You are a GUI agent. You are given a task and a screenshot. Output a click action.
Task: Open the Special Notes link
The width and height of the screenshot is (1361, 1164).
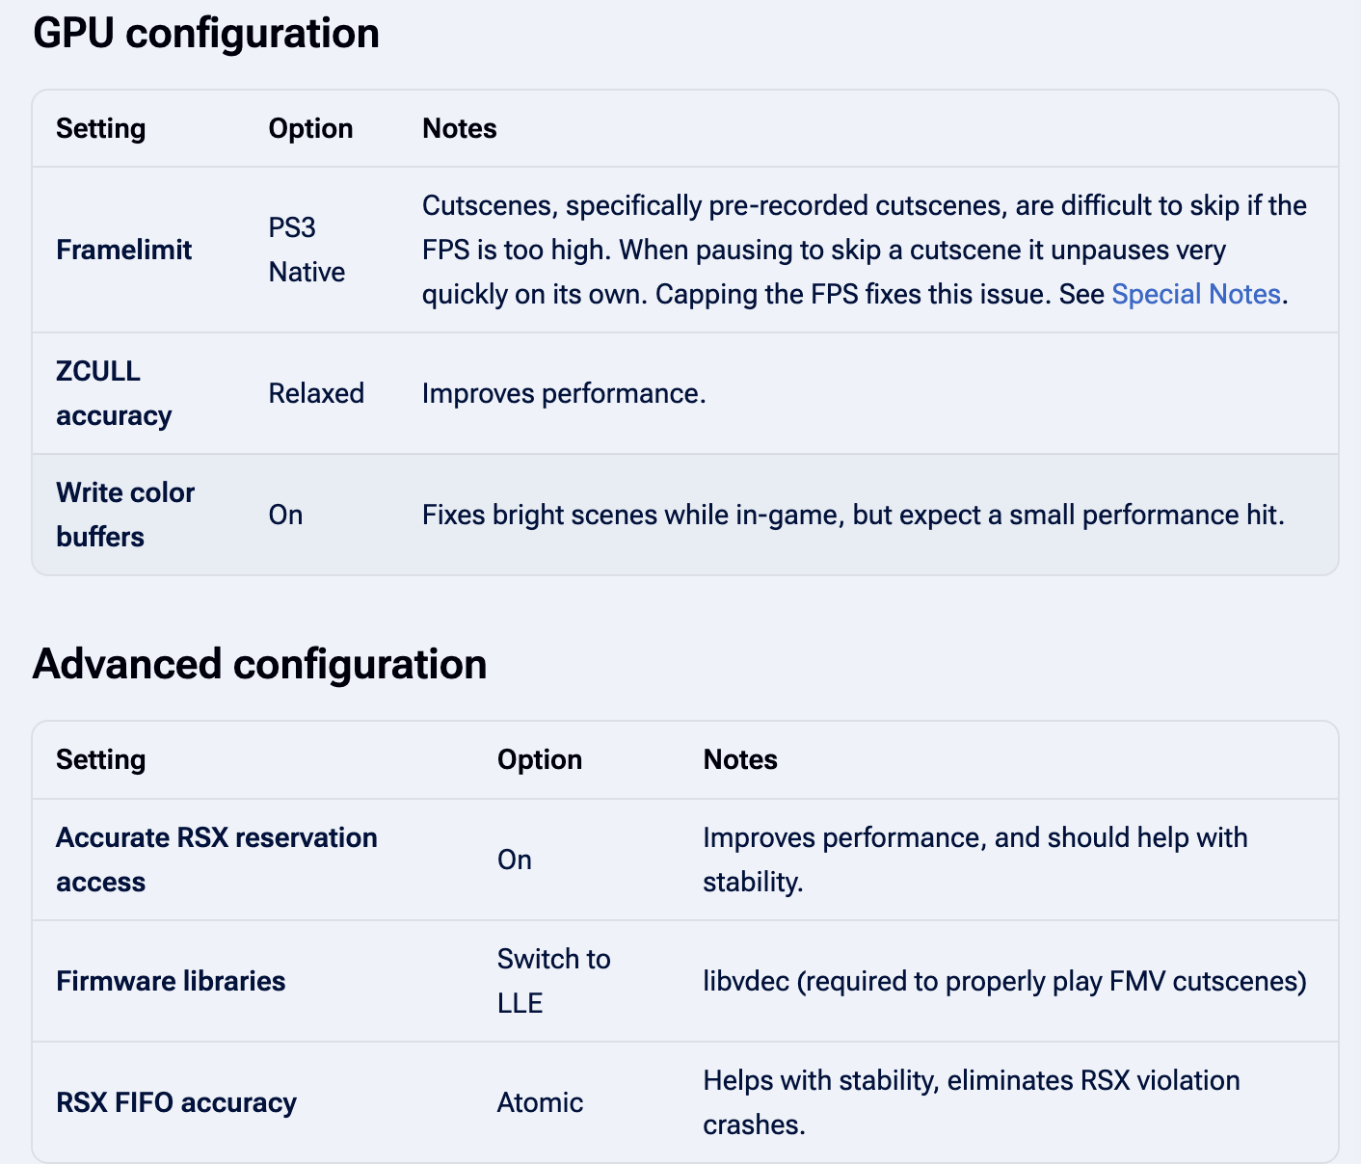pyautogui.click(x=1195, y=294)
